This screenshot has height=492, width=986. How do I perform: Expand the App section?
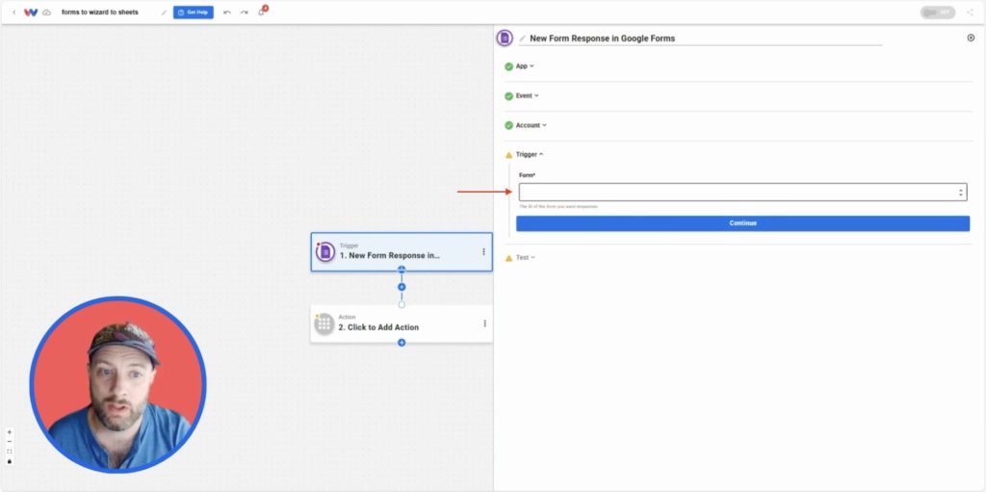tap(525, 66)
